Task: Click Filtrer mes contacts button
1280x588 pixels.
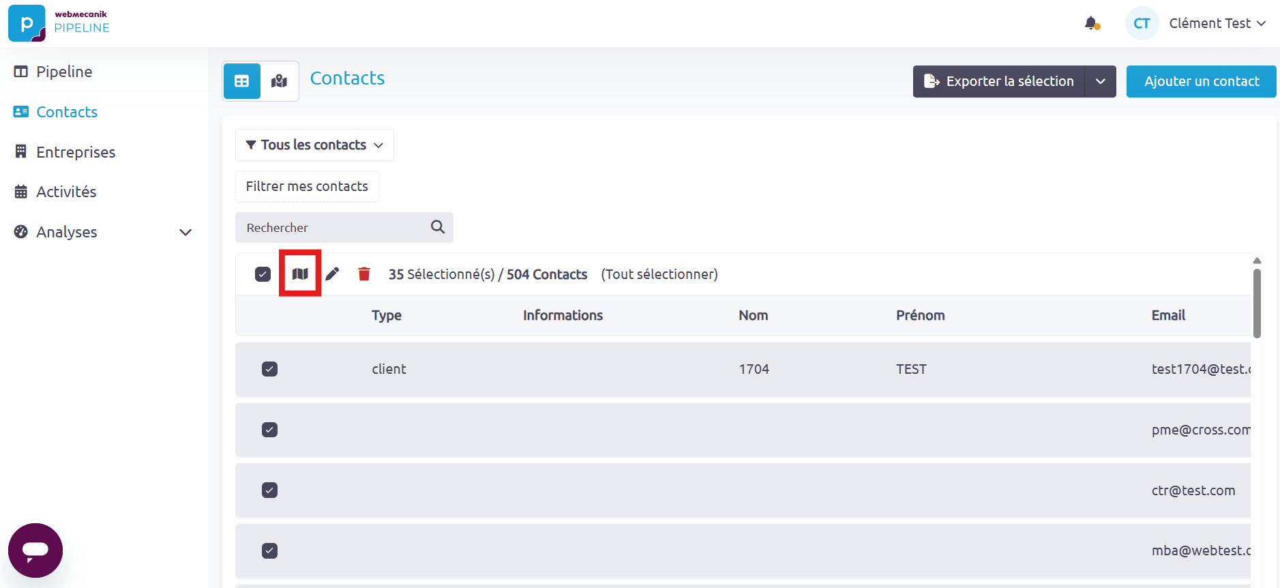Action: click(x=307, y=186)
